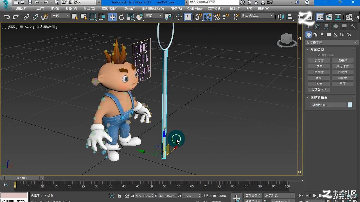360x202 pixels.
Task: Choose the Bind to Space Warp tool
Action: click(x=44, y=17)
